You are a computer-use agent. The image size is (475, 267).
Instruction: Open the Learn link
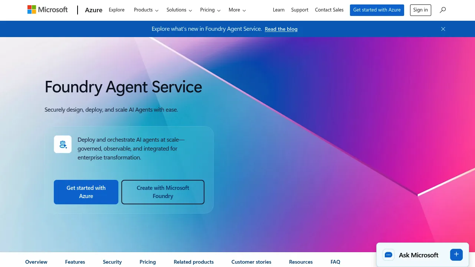pyautogui.click(x=279, y=10)
